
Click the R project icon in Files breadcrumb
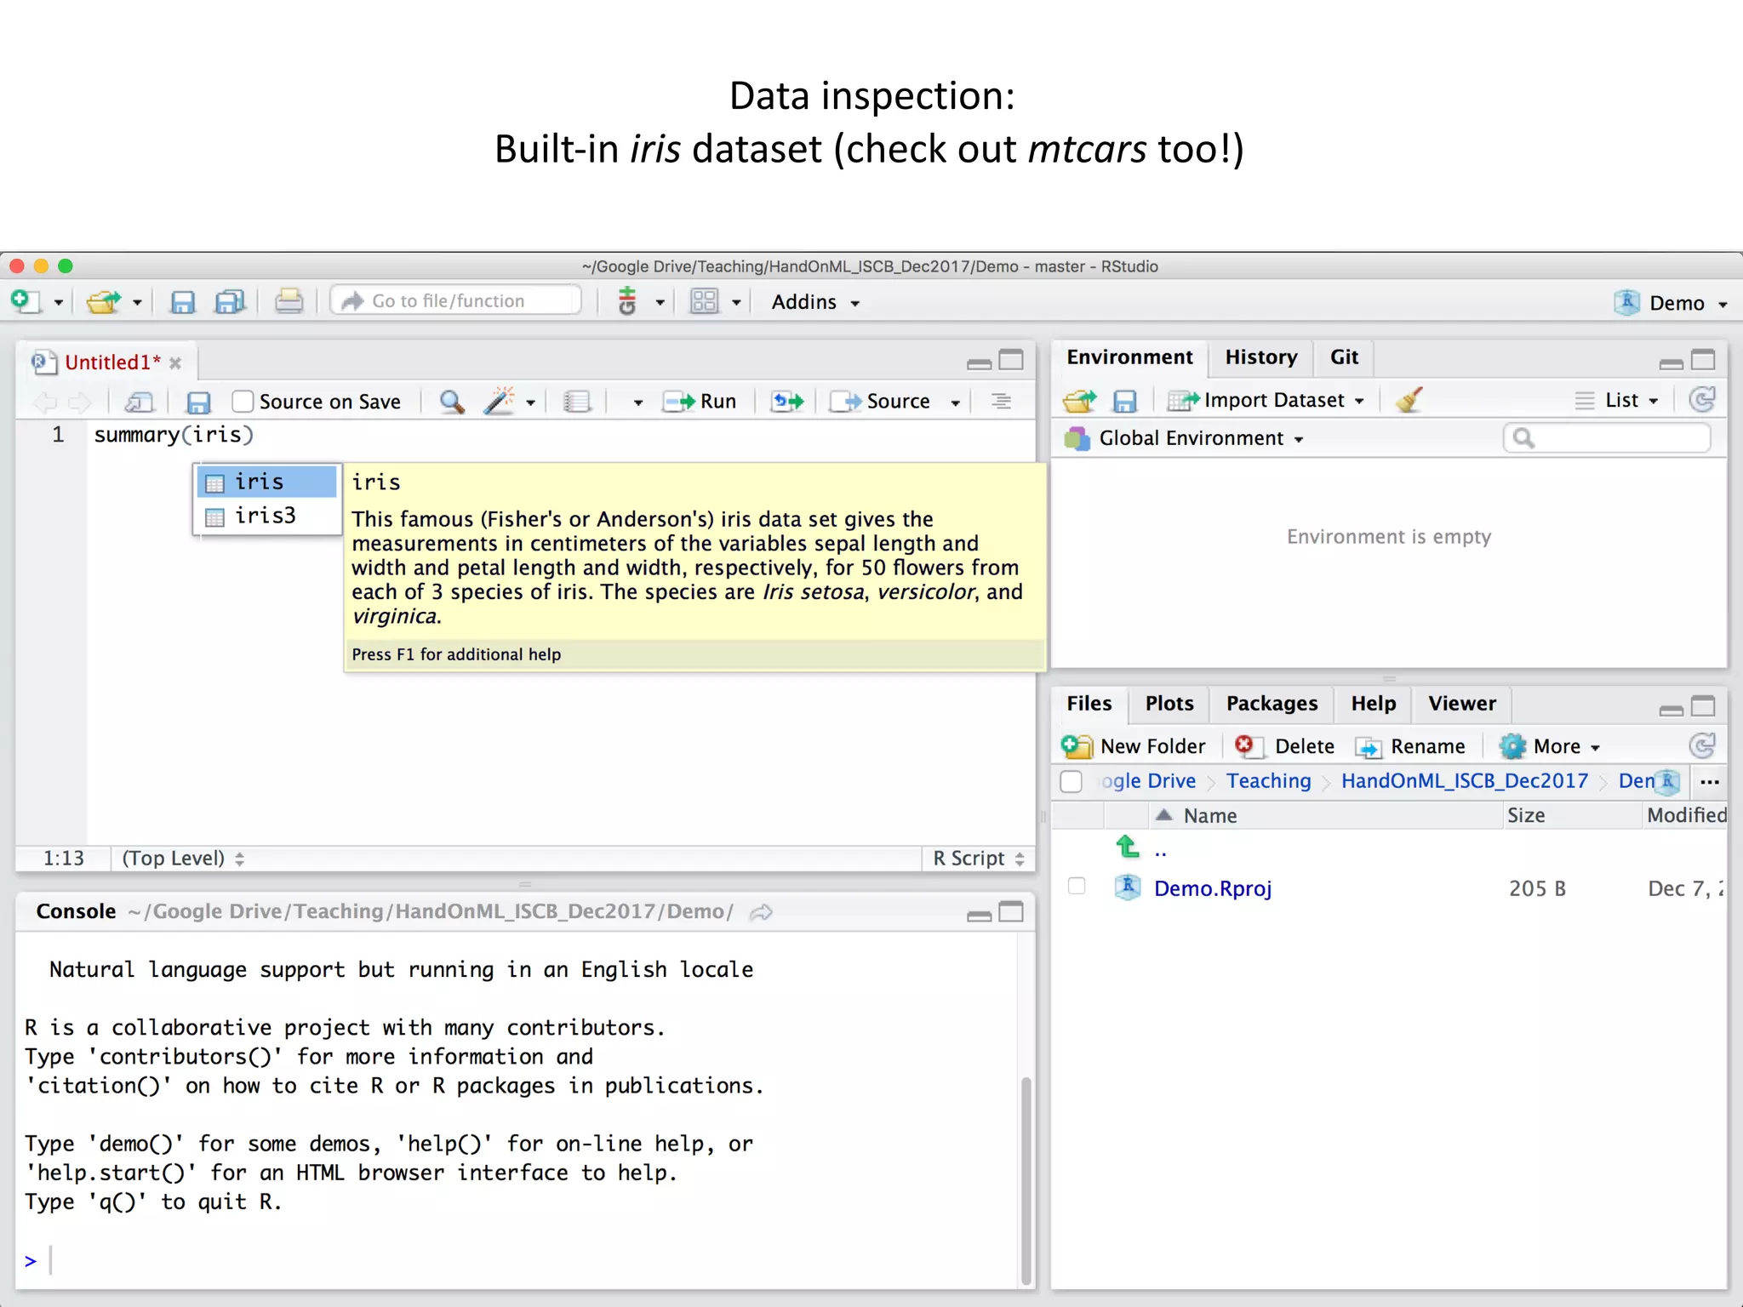[x=1668, y=780]
